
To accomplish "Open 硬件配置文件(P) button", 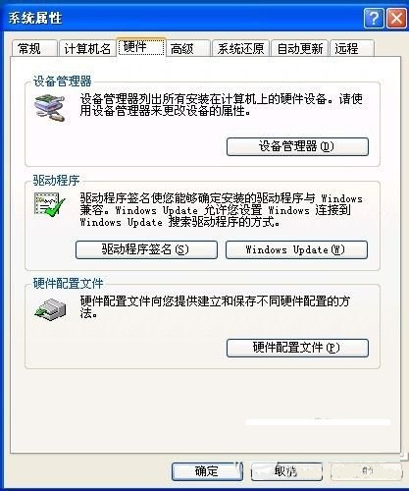I will click(297, 348).
